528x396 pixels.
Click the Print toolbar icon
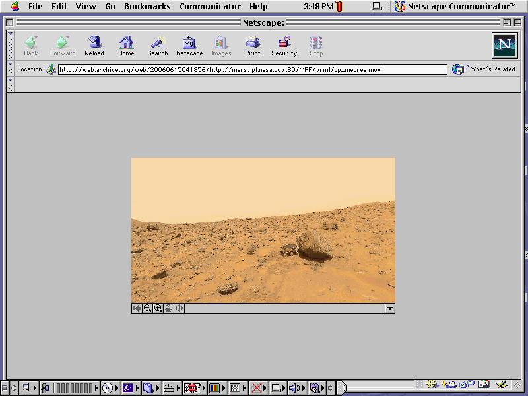point(252,44)
